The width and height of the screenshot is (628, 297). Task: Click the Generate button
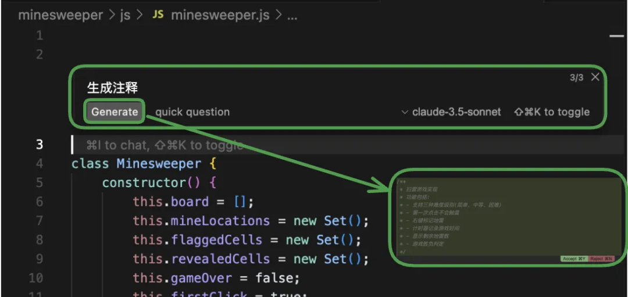tap(114, 112)
